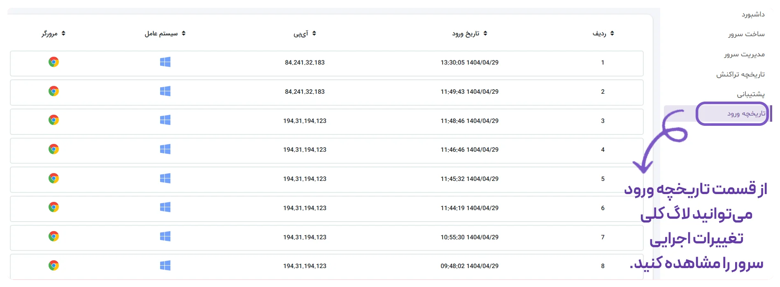This screenshot has height=287, width=780.
Task: Open داشبورد in the sidebar
Action: [x=753, y=14]
